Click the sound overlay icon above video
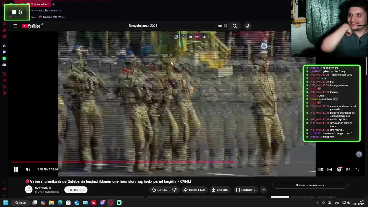Screen dimensions: 368x207 tap(204, 37)
